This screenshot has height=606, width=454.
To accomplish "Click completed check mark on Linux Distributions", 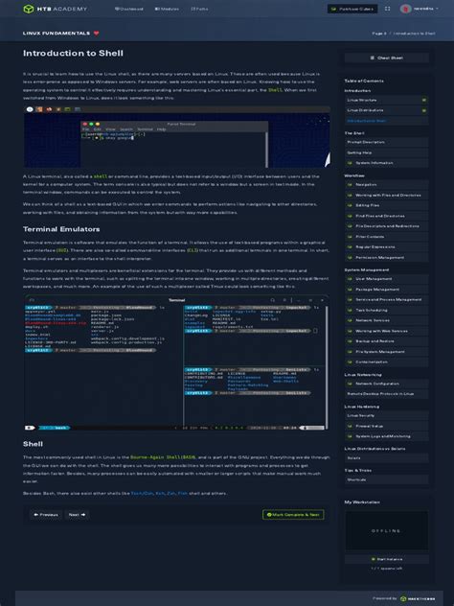I will [x=424, y=110].
